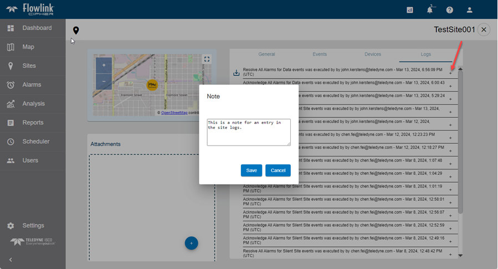
Task: Open the help question mark icon
Action: tap(449, 10)
